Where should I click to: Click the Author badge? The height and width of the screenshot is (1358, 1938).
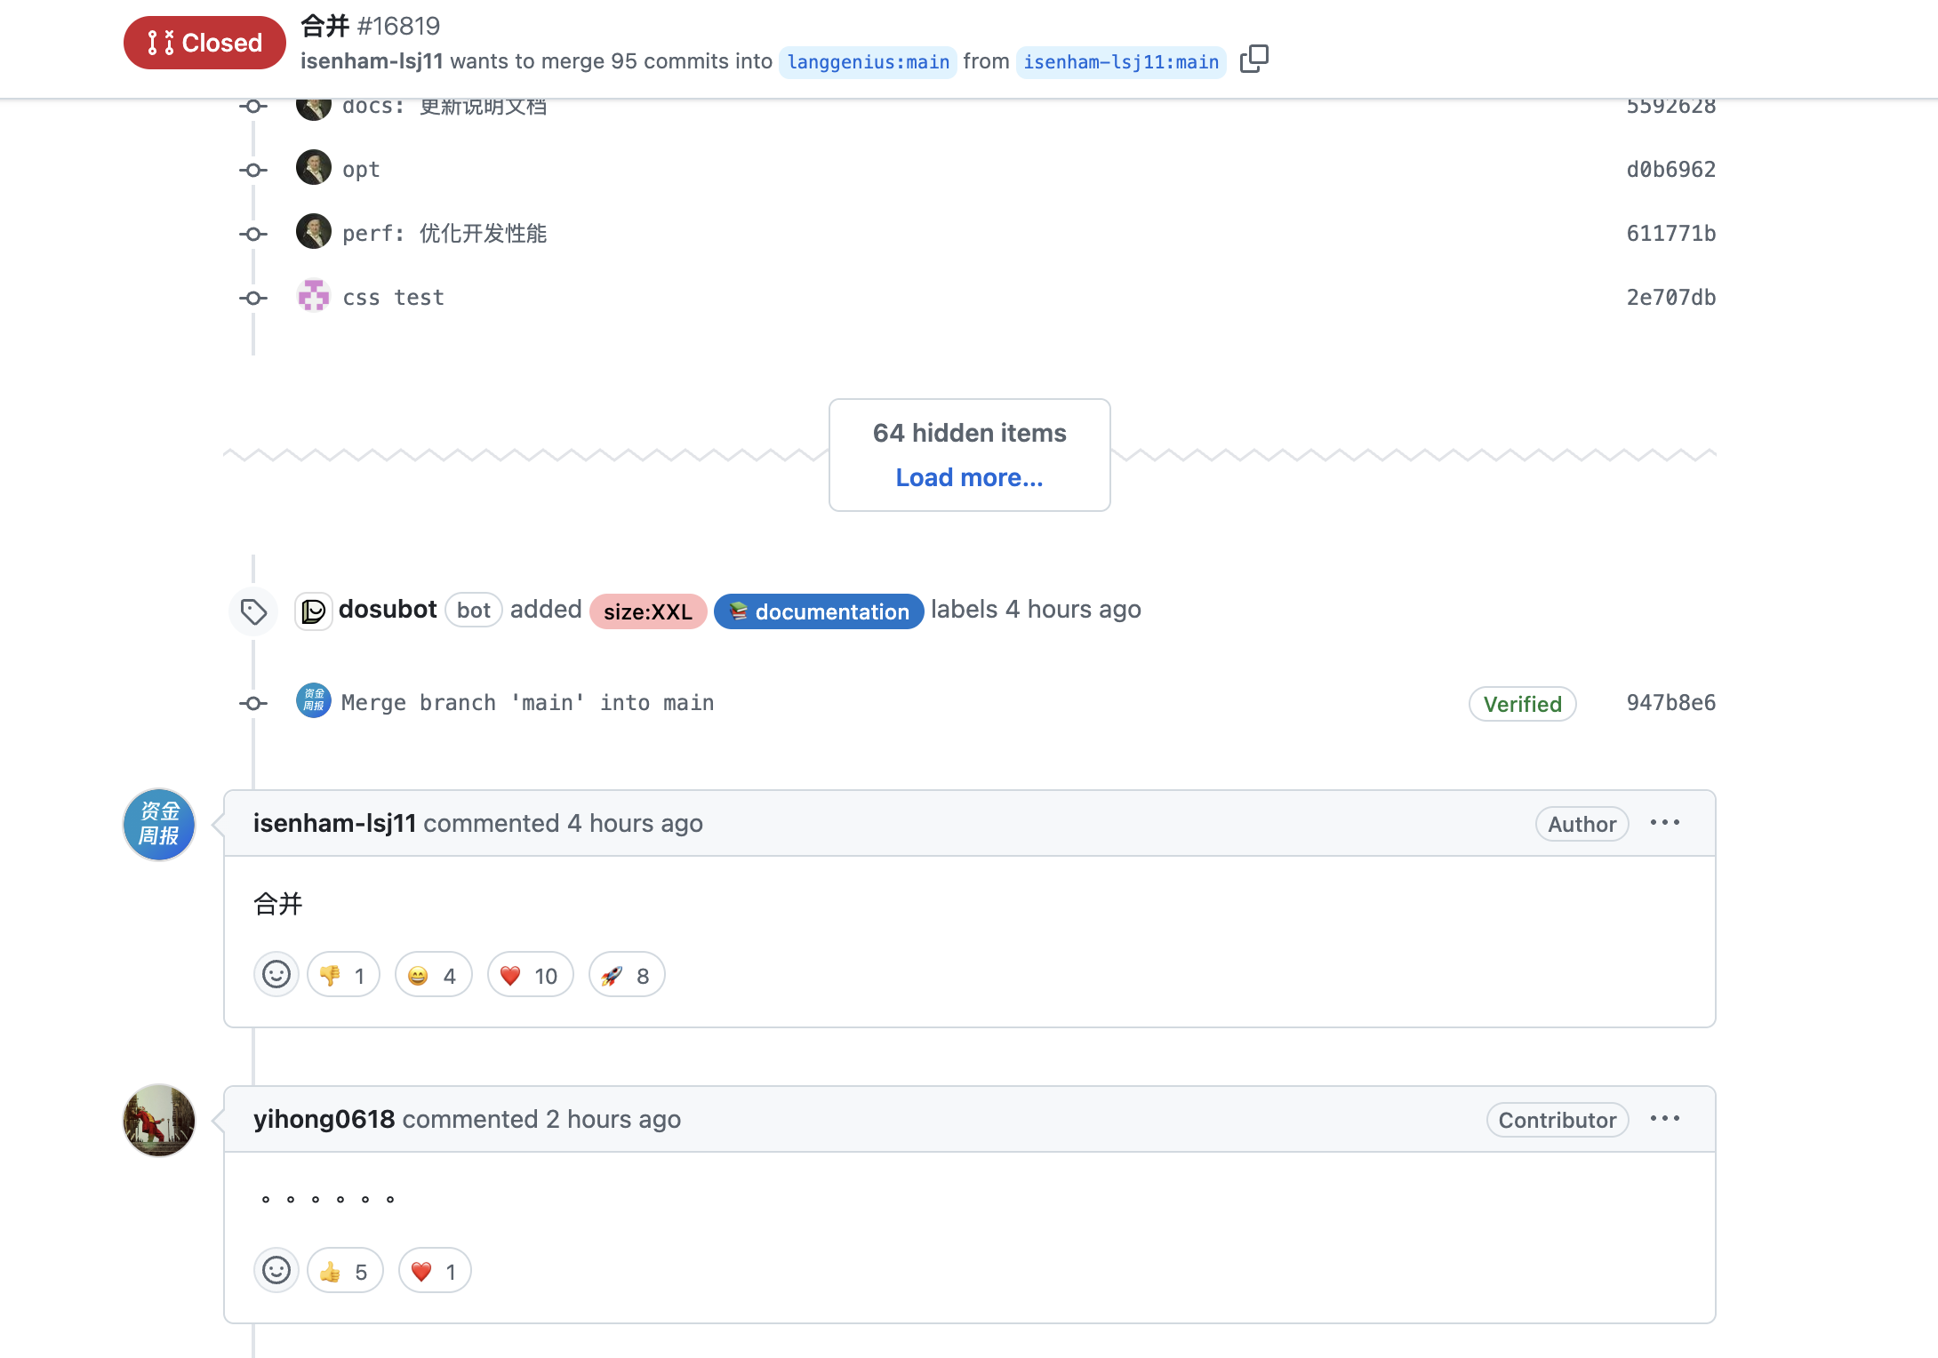click(x=1582, y=824)
